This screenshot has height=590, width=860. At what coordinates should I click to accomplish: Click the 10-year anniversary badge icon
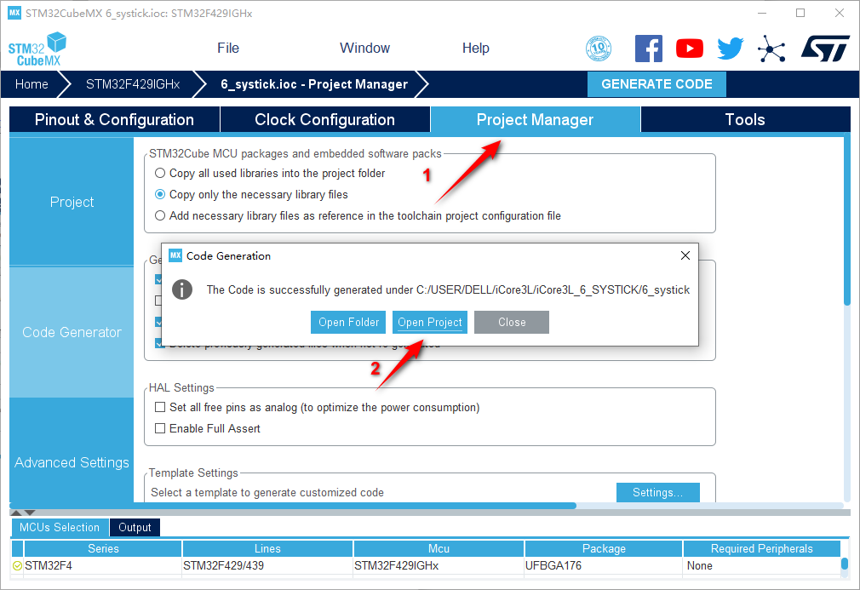[x=599, y=49]
